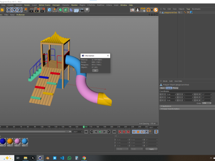Click the P.X coordinate field

pyautogui.click(x=171, y=94)
